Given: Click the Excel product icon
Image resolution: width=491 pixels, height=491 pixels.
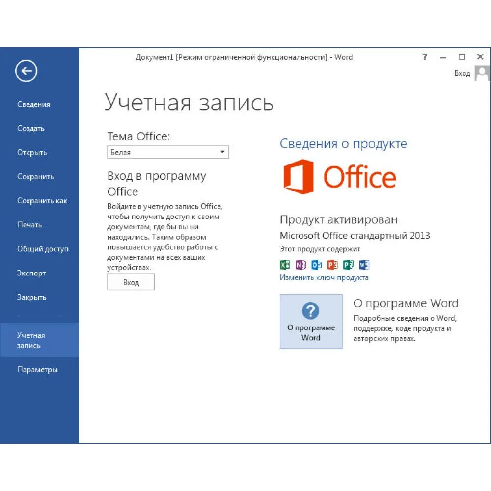Looking at the screenshot, I should [285, 265].
